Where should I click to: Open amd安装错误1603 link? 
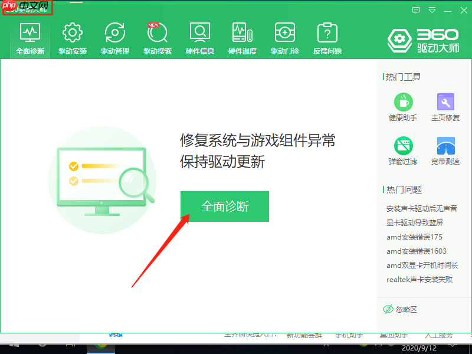pos(417,251)
